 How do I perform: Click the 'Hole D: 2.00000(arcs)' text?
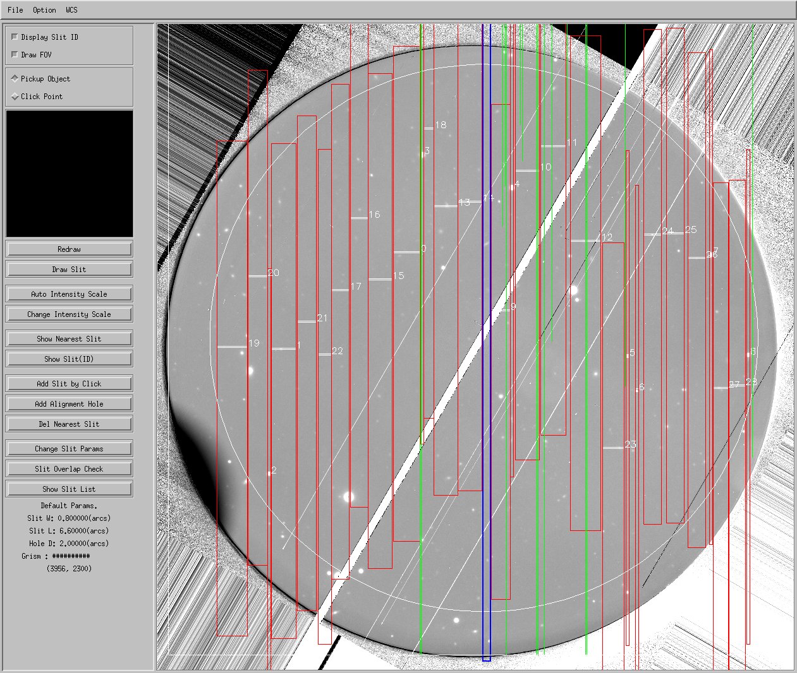point(69,544)
